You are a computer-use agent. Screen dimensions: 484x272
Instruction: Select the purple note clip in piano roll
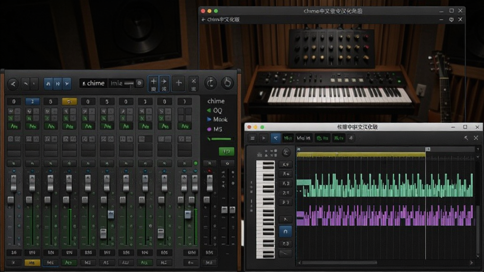(385, 215)
